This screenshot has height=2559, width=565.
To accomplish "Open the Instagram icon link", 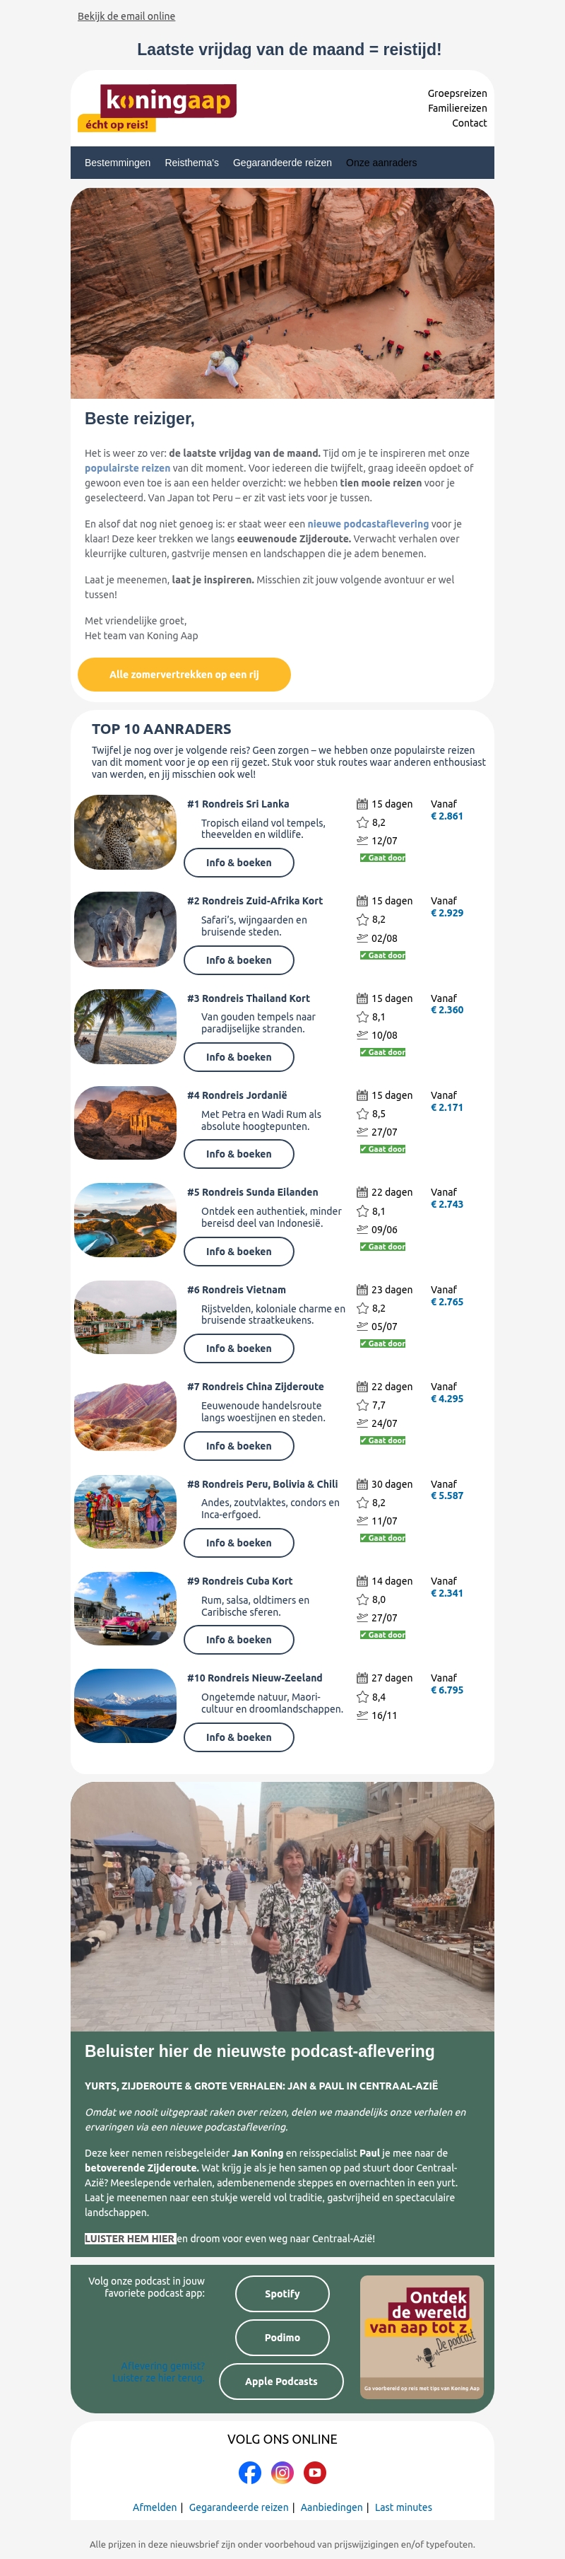I will 283,2471.
